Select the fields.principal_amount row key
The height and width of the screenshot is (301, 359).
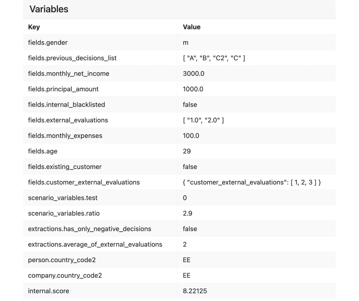click(63, 89)
